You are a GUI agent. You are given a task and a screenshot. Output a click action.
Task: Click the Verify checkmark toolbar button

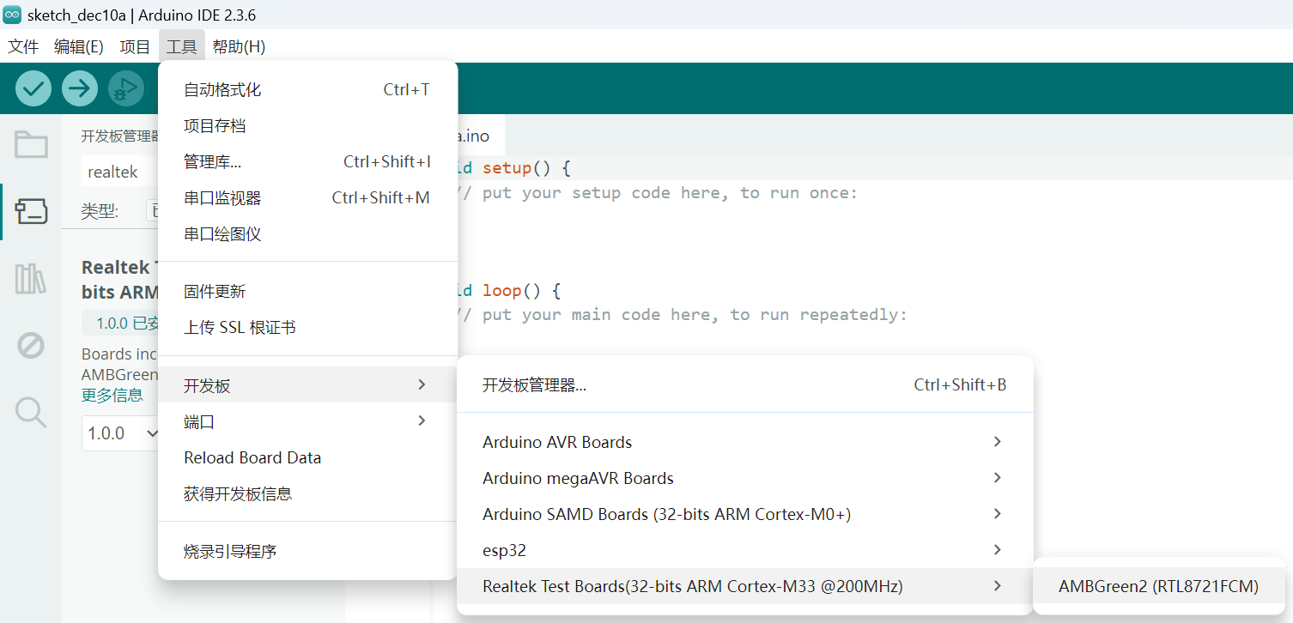tap(33, 88)
